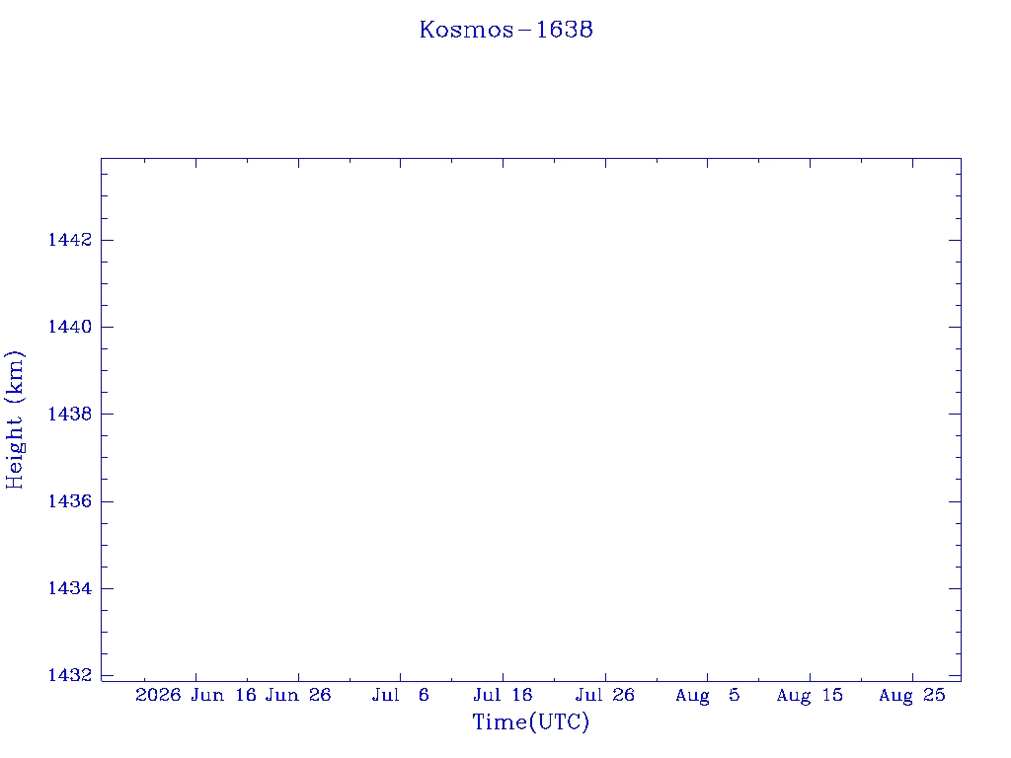Viewport: 1011px width, 758px height.
Task: Click the bottom-axis tick mark above Jul 16
Action: pos(503,675)
